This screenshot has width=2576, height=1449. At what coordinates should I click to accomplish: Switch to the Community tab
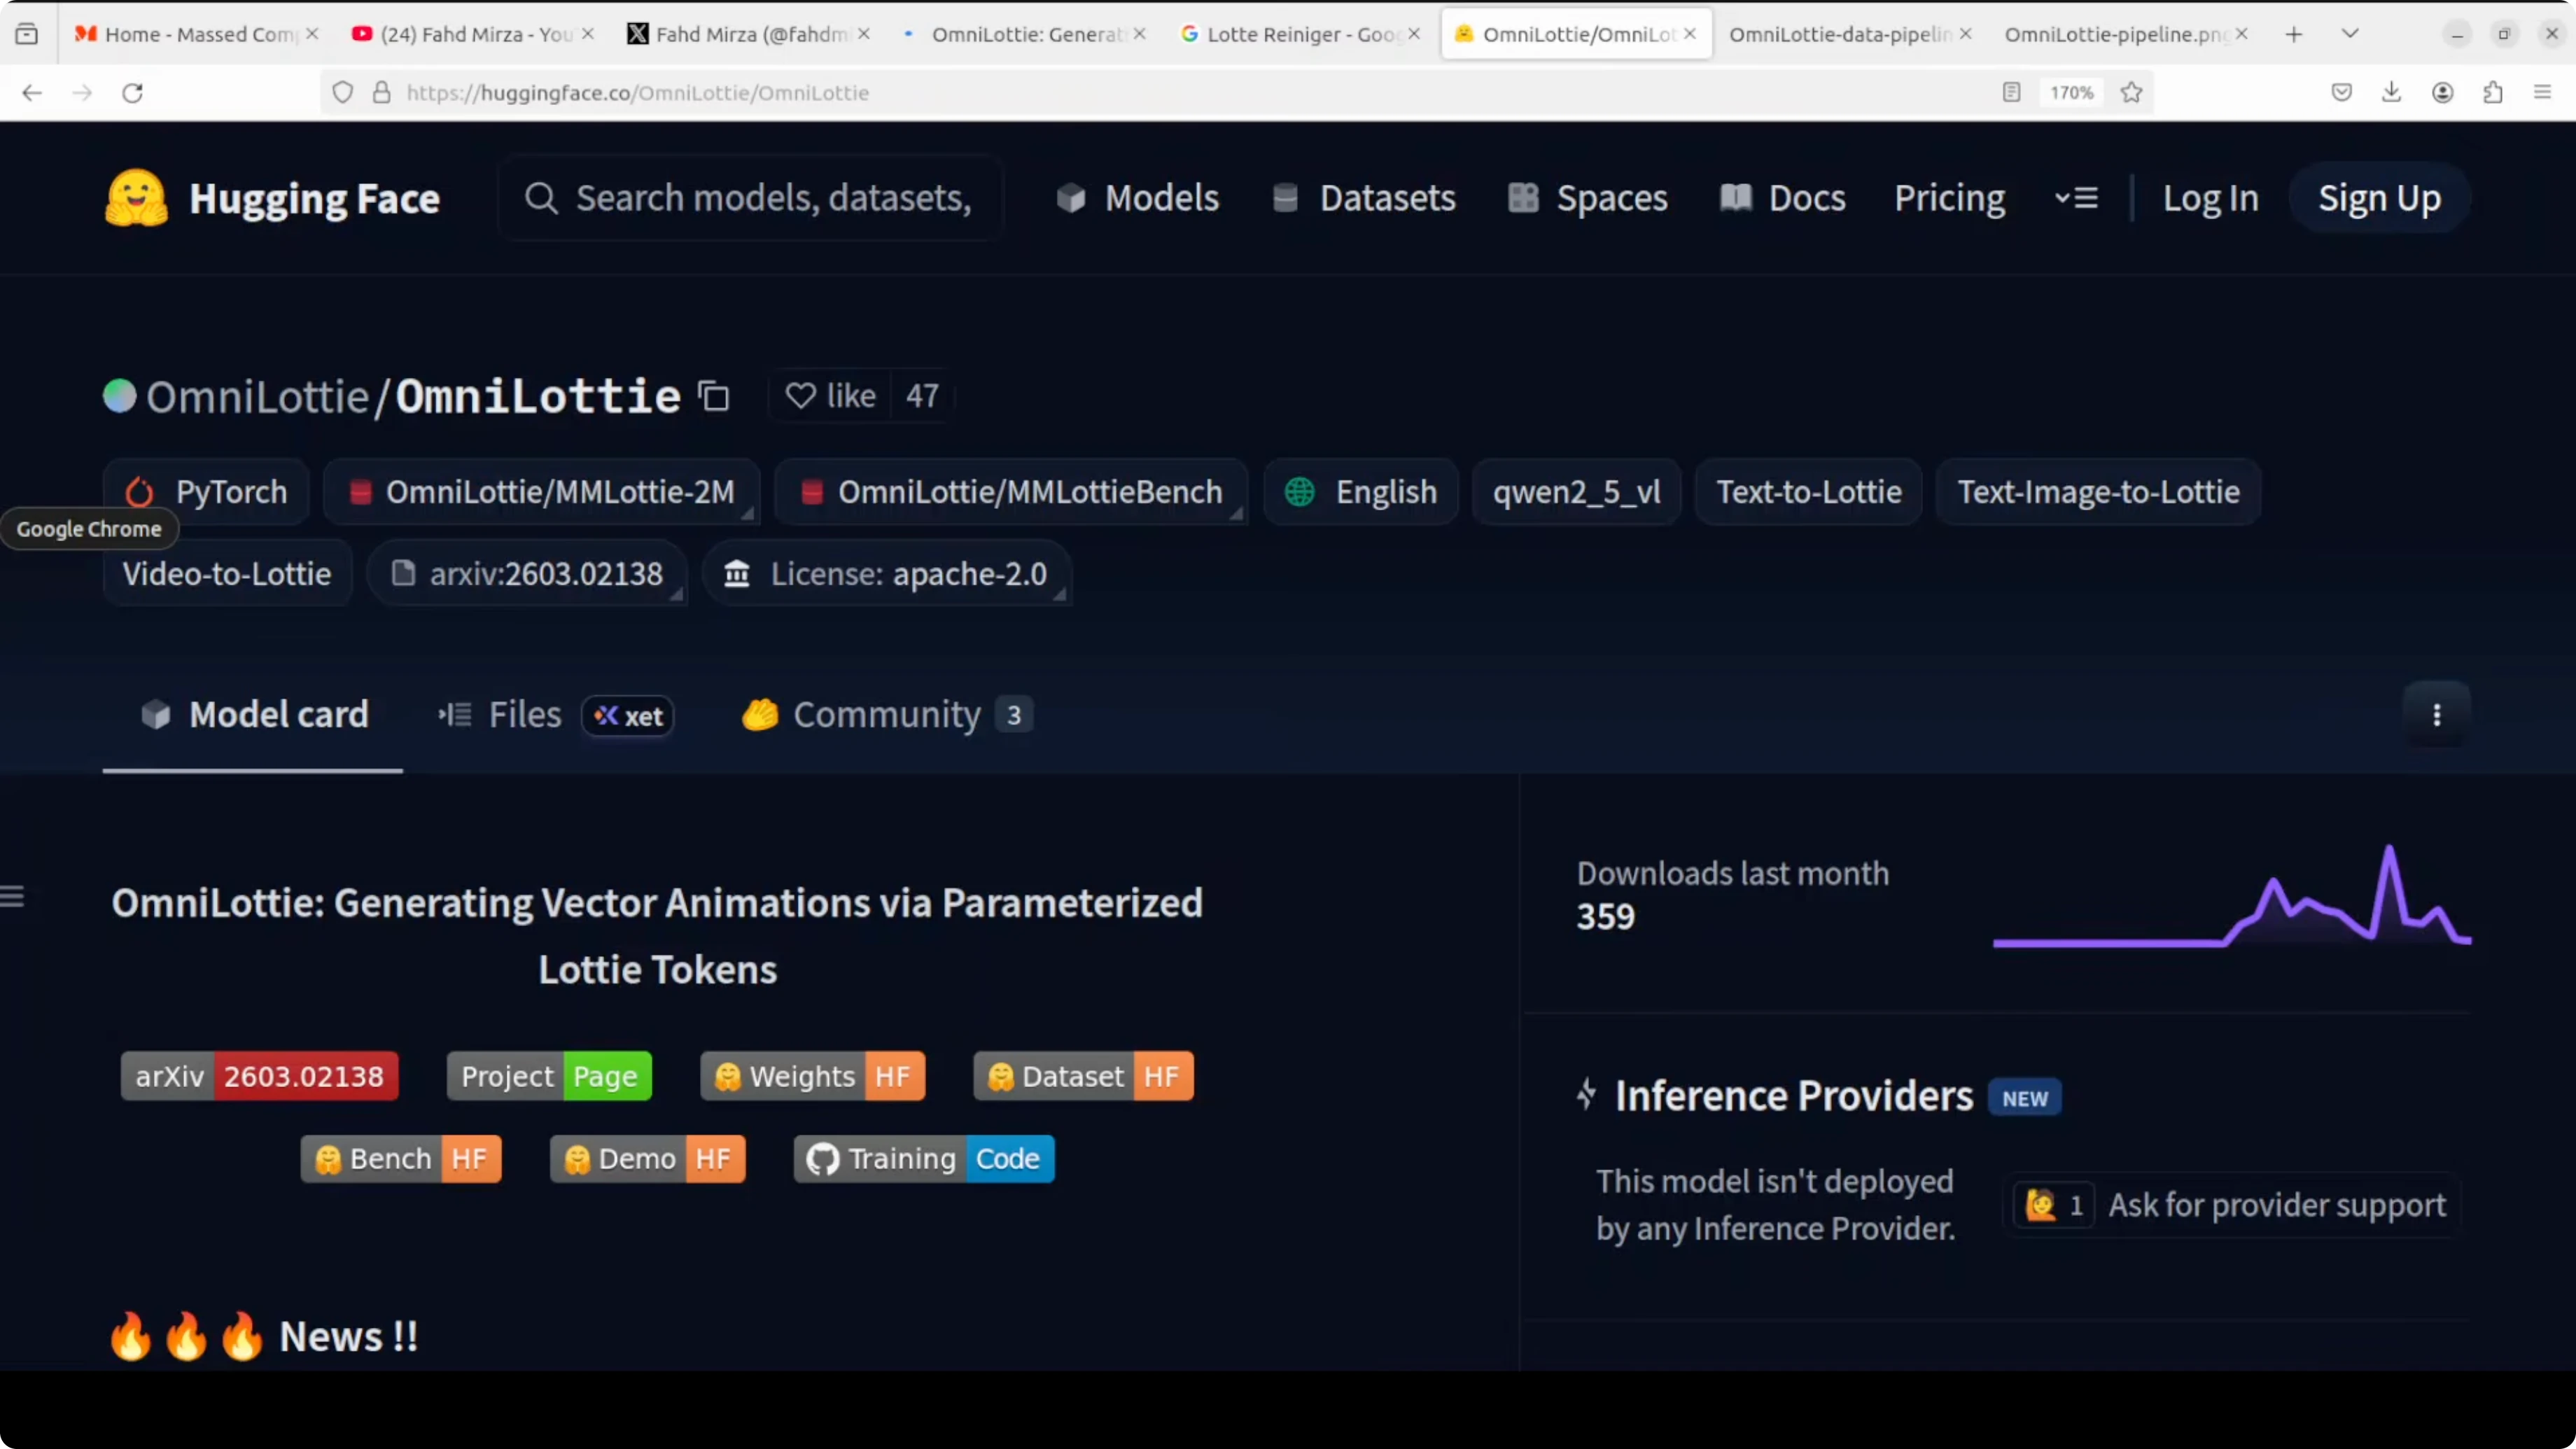click(884, 714)
